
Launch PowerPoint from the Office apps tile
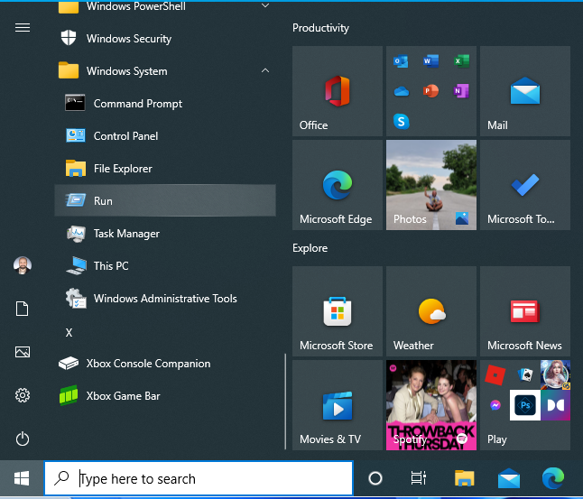(430, 91)
